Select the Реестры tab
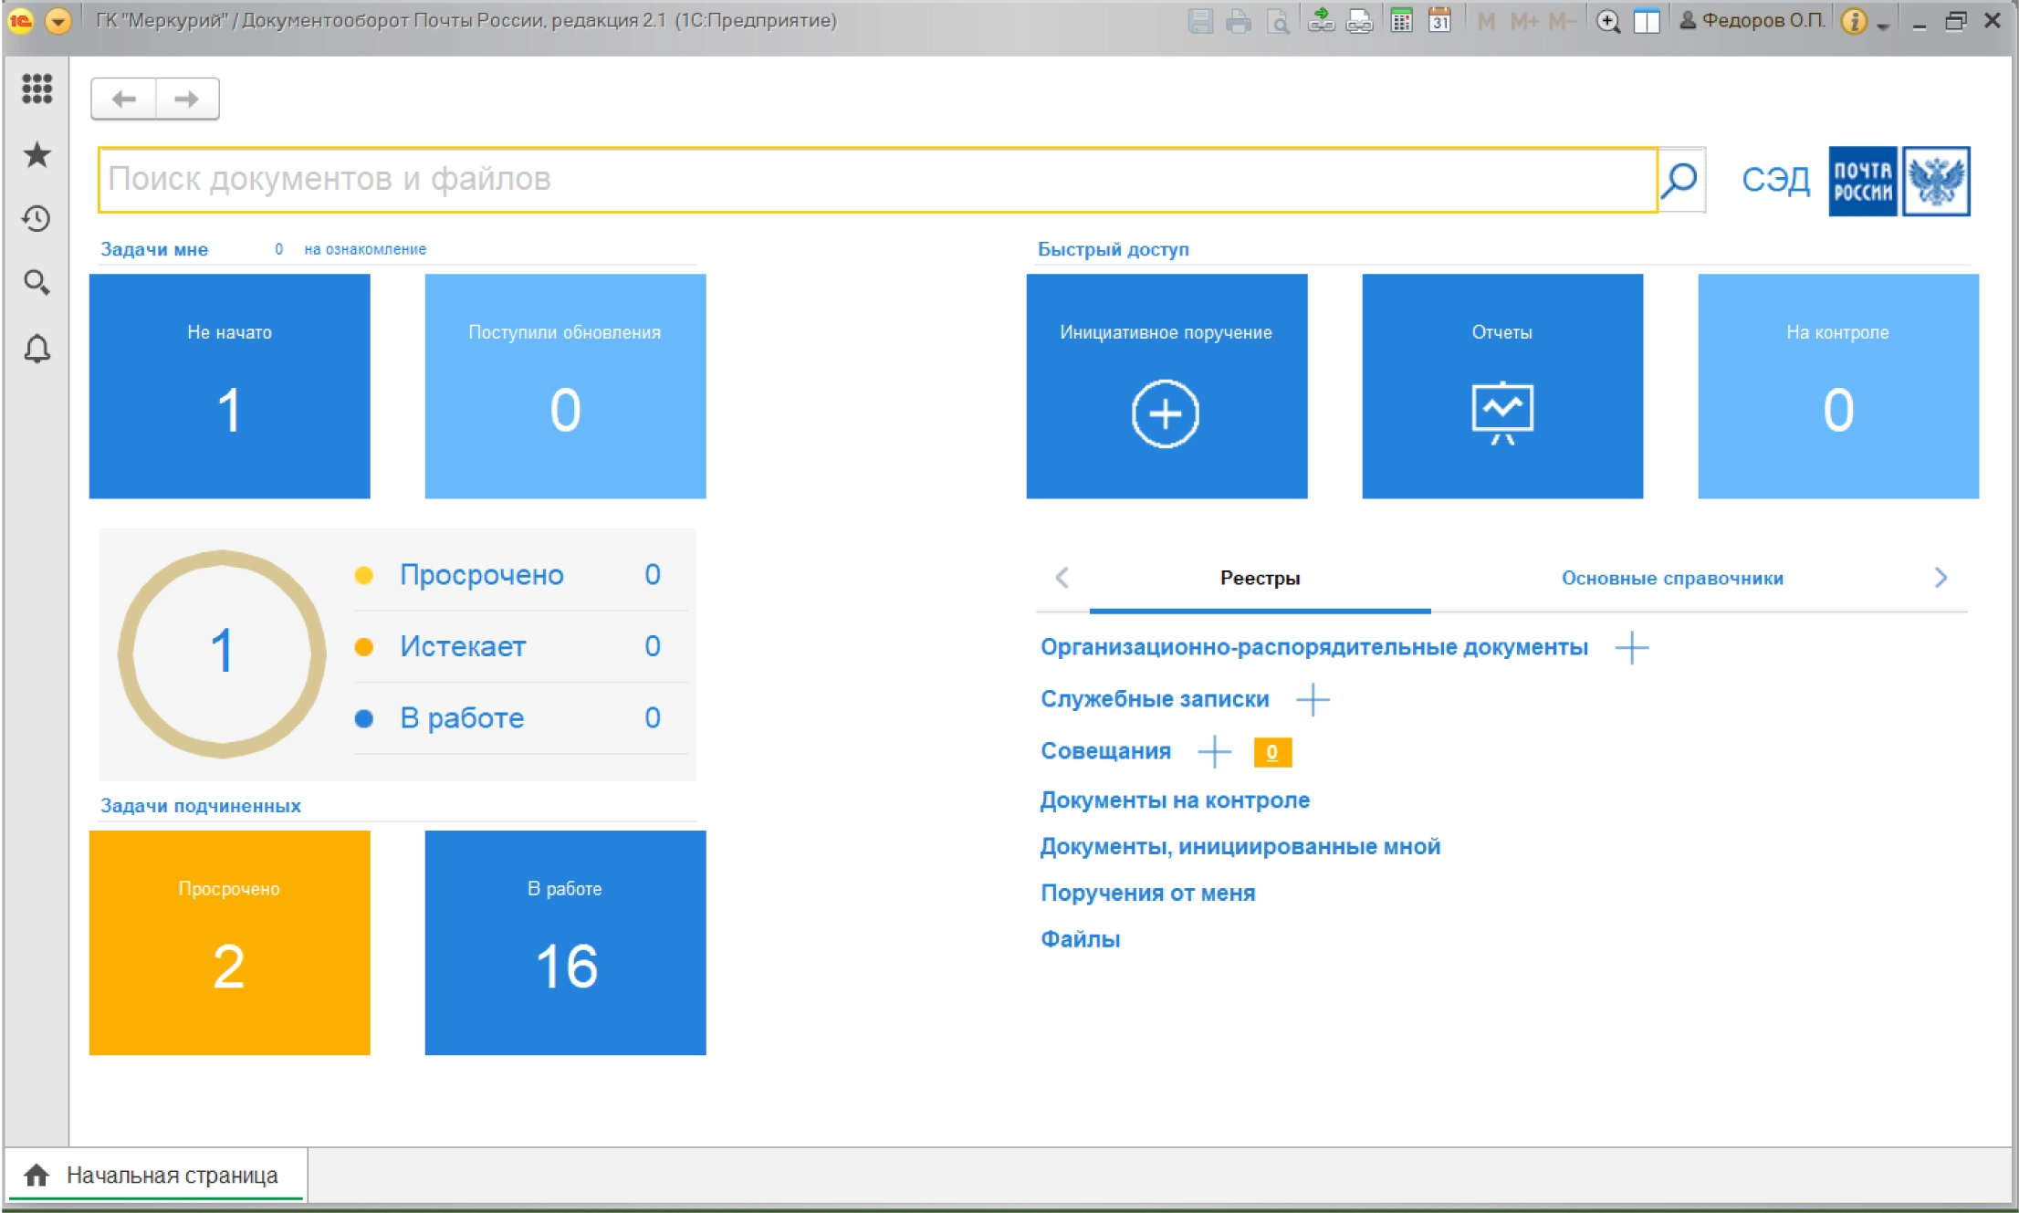Image resolution: width=2019 pixels, height=1213 pixels. click(1261, 578)
